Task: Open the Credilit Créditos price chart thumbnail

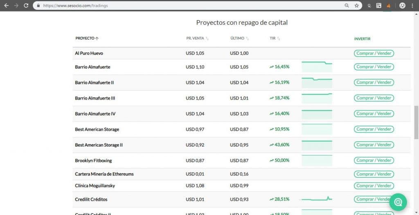Action: pos(317,199)
